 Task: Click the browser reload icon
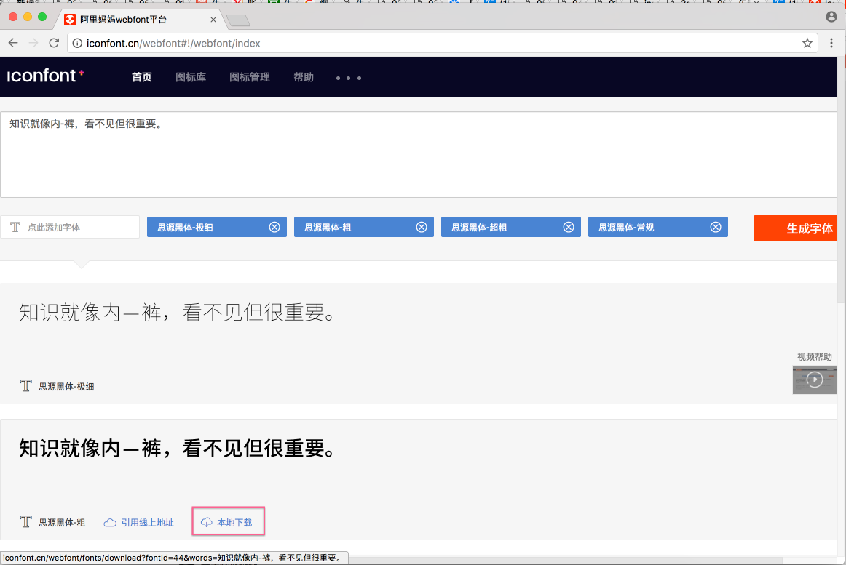pos(54,43)
